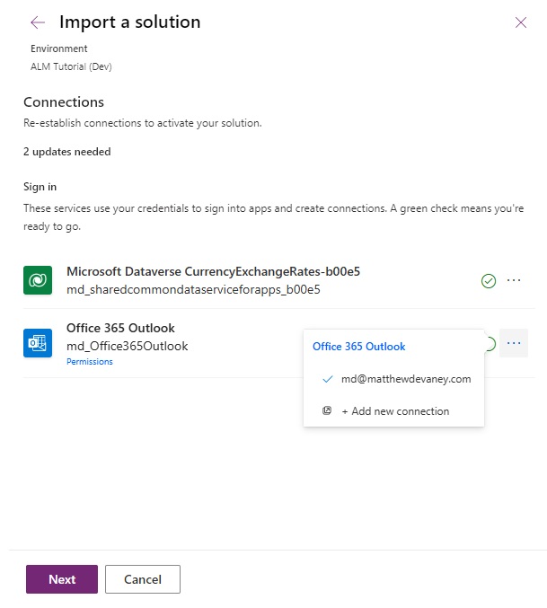Click the blue checkmark beside md@matthewdevaney.com

pyautogui.click(x=328, y=379)
